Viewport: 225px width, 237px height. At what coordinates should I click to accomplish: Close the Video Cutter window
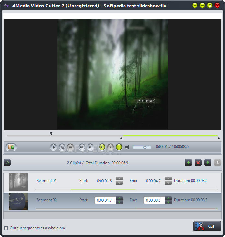coord(217,6)
